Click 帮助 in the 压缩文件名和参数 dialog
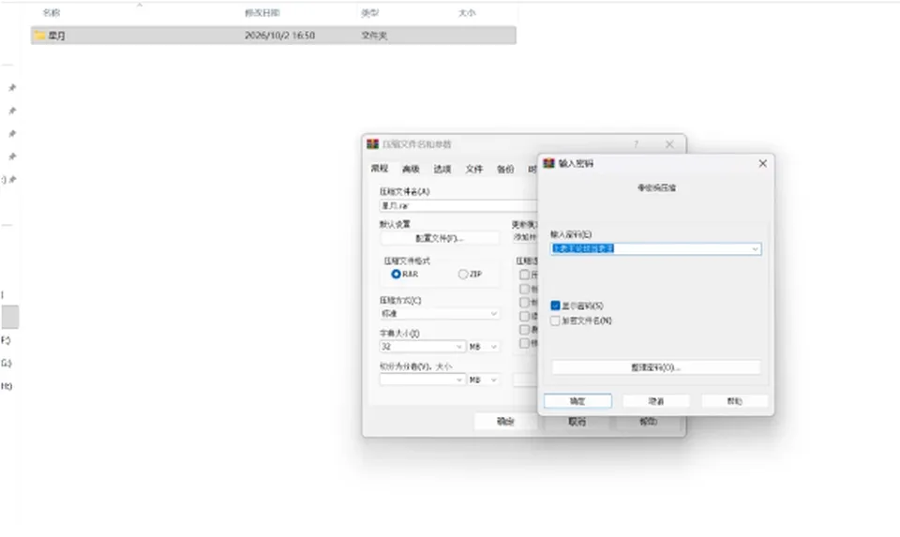The height and width of the screenshot is (537, 900). [648, 422]
